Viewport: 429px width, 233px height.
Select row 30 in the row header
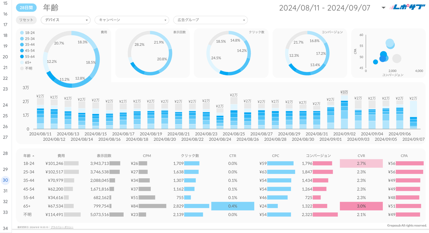[x=5, y=180]
